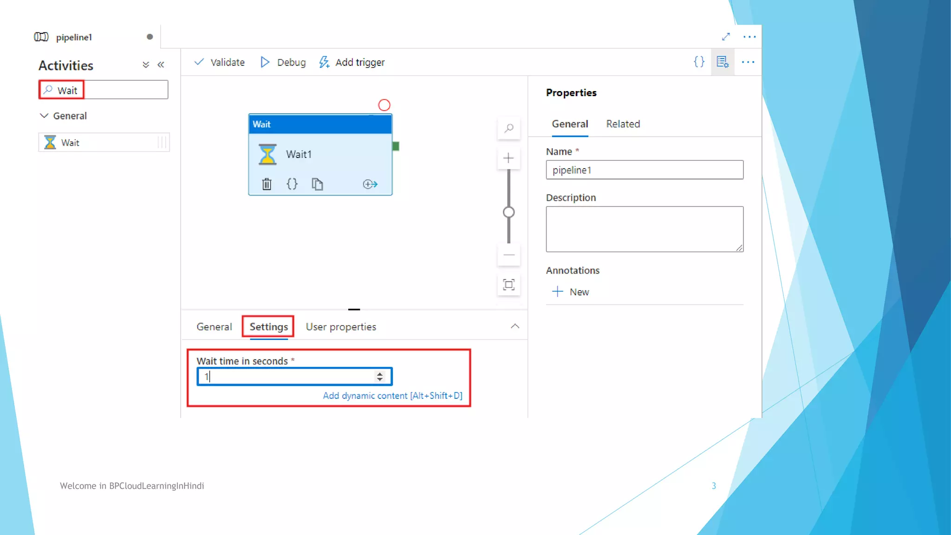Click the add output arrow on Wait1
The width and height of the screenshot is (951, 535).
pyautogui.click(x=370, y=184)
